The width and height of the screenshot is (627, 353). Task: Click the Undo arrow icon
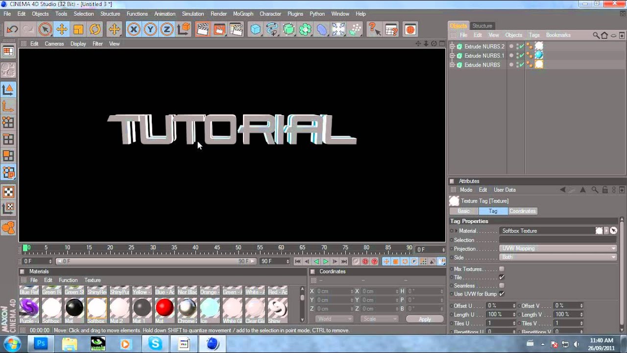[12, 29]
